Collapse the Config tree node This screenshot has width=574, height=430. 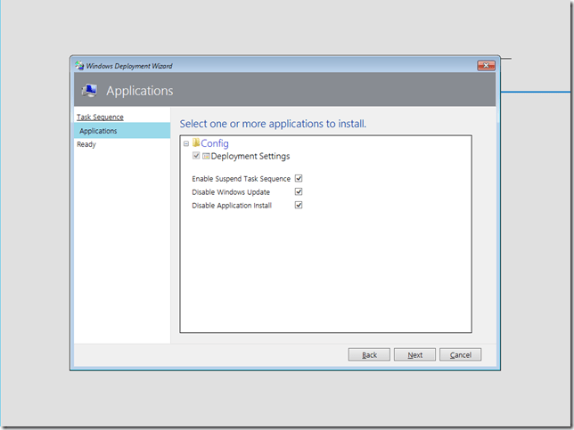pos(186,143)
